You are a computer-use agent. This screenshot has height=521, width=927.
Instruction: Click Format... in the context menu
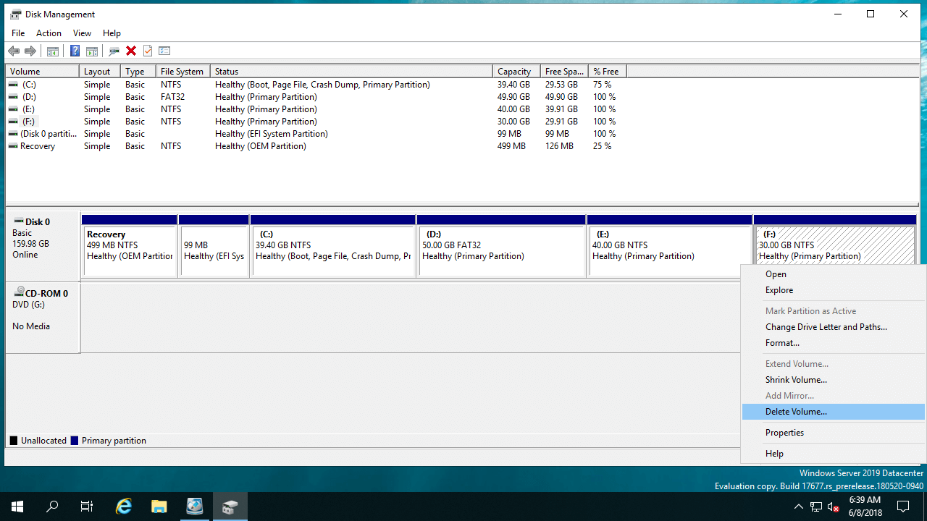coord(782,343)
